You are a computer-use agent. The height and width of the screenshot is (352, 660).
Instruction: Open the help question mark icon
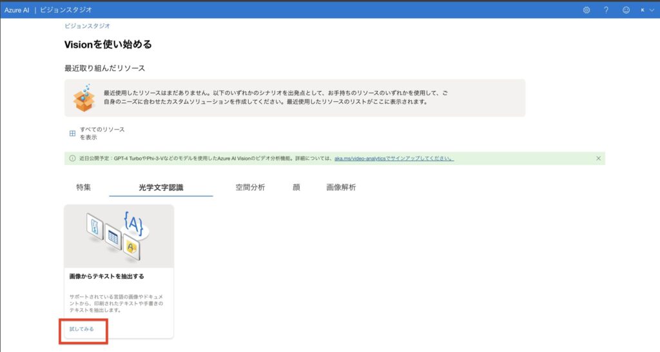(606, 10)
